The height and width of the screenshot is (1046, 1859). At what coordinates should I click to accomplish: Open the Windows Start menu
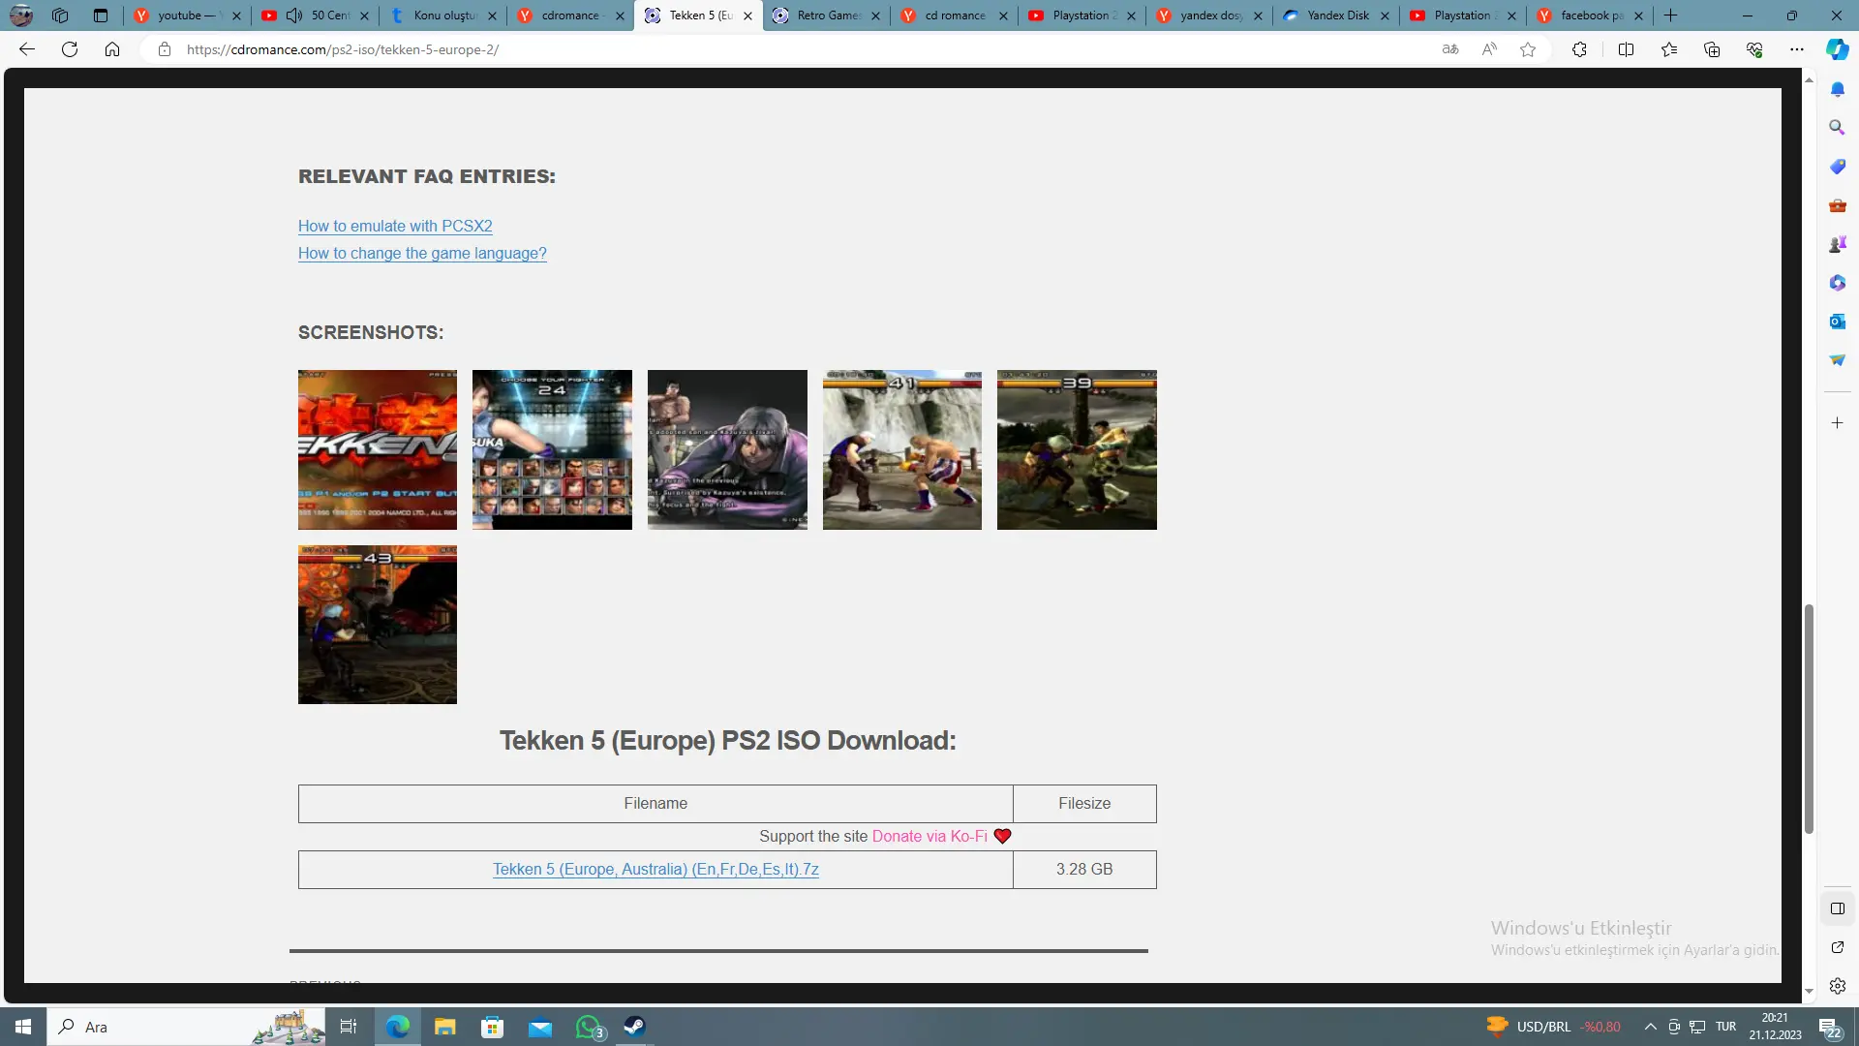coord(23,1027)
